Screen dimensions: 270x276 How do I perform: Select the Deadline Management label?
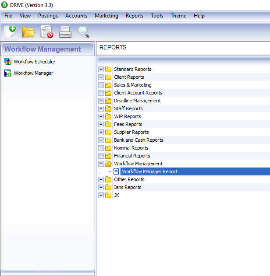[137, 101]
